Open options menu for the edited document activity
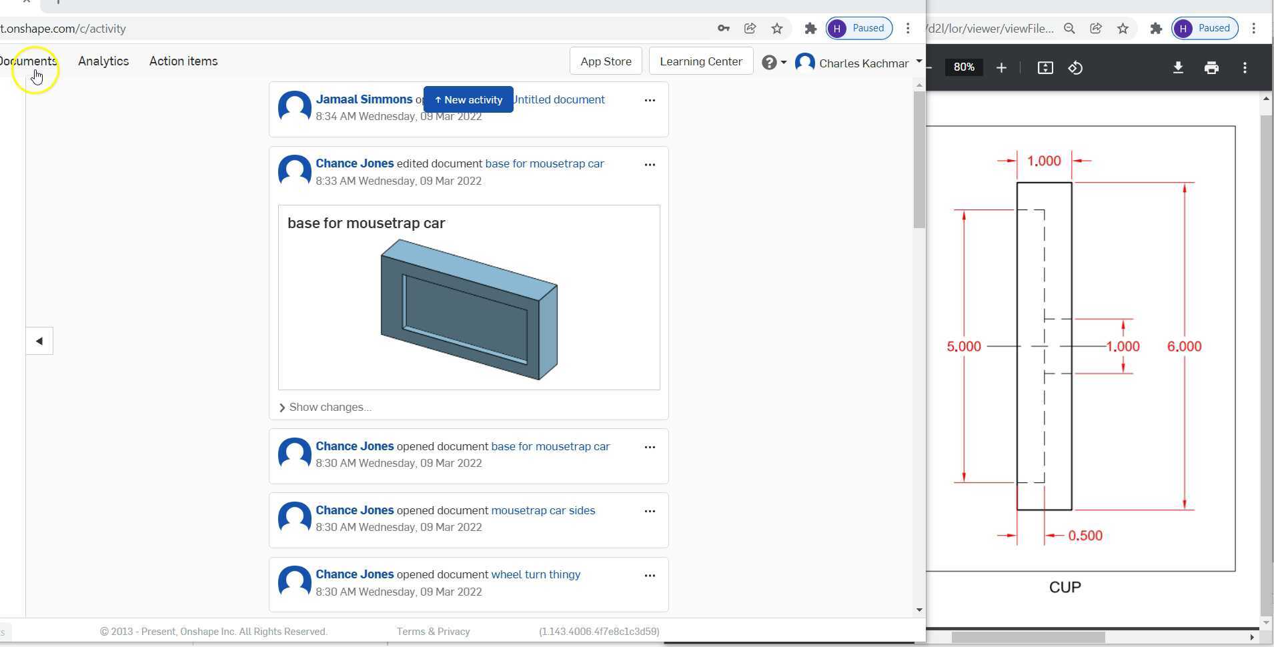1274x647 pixels. 650,164
